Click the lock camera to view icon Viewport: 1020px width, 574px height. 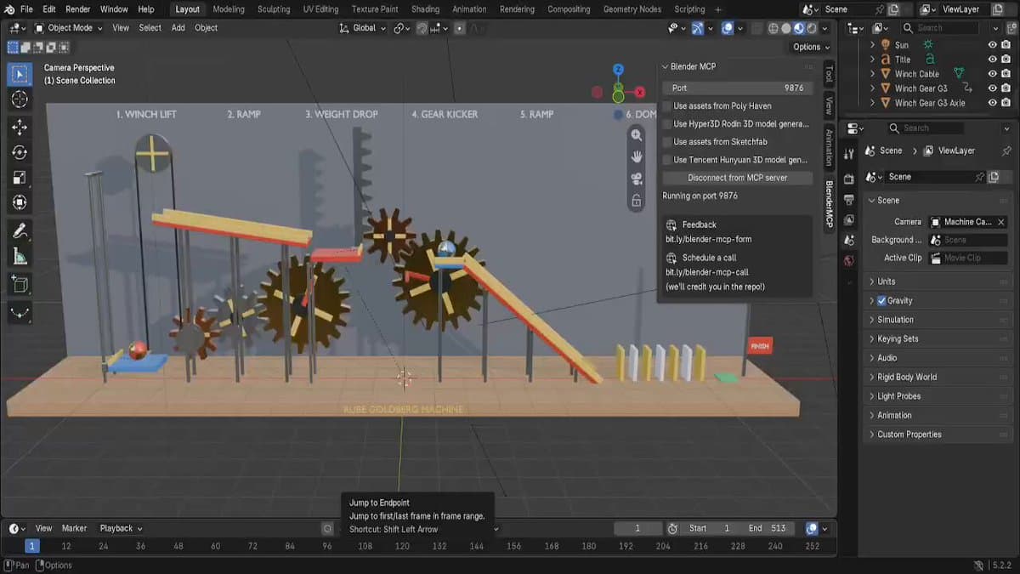[636, 201]
